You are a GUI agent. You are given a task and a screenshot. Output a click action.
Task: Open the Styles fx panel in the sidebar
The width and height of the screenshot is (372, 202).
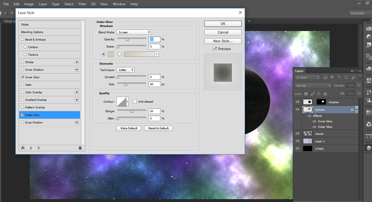[x=368, y=45]
